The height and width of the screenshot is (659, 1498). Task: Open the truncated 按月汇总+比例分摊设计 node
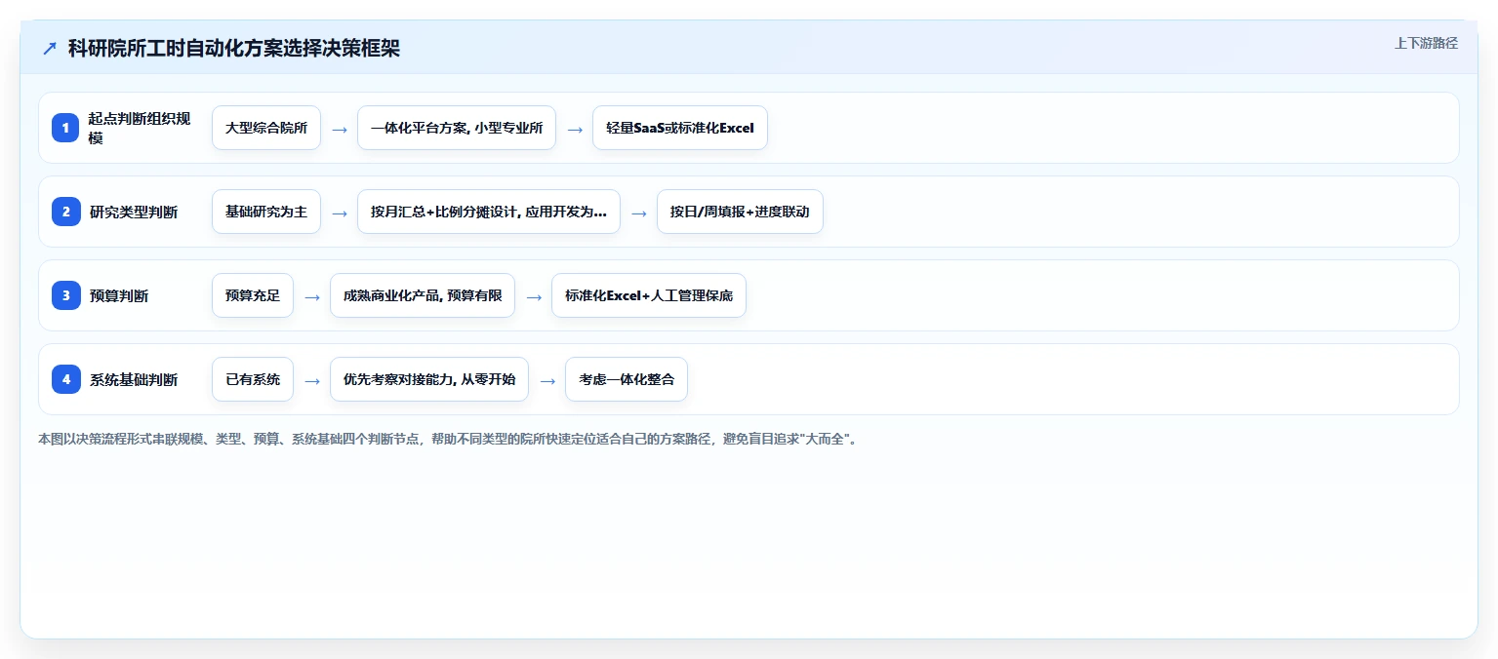(x=489, y=212)
